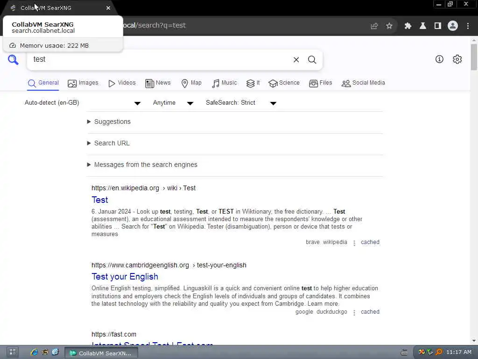Toggle the browser side panel icon
The width and height of the screenshot is (478, 359).
[x=438, y=26]
